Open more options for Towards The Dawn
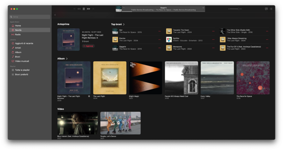Viewport: 283px width, 150px height. tap(213, 31)
